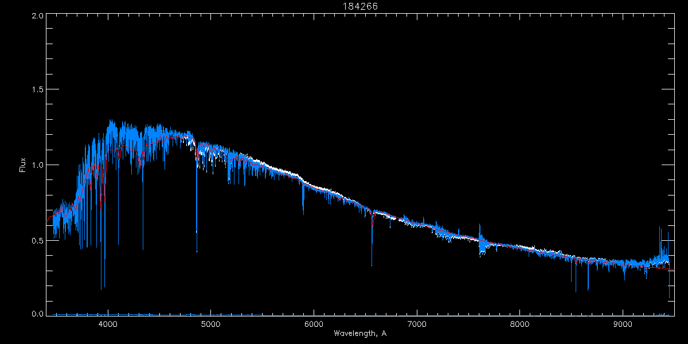Screen dimensions: 688x344
Task: Click the 5000 wavelength tick label
Action: pyautogui.click(x=211, y=323)
